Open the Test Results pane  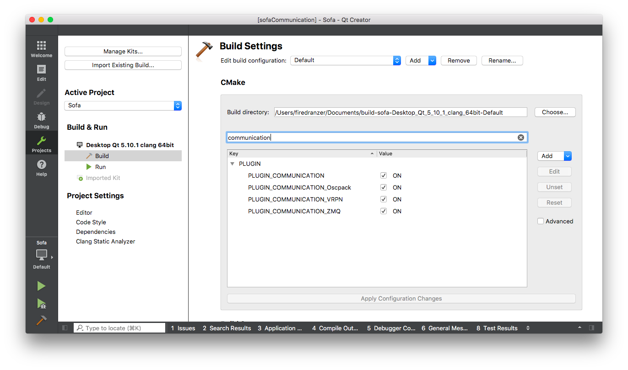tap(497, 328)
